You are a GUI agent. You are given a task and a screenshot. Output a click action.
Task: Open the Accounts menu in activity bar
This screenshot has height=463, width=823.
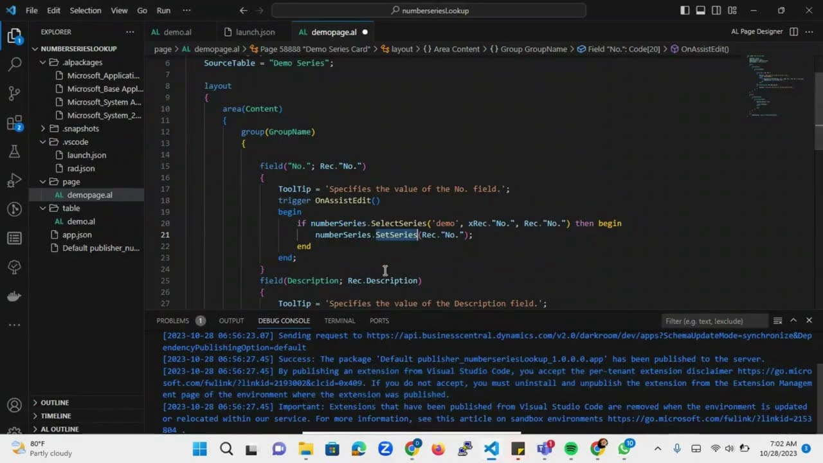point(14,406)
